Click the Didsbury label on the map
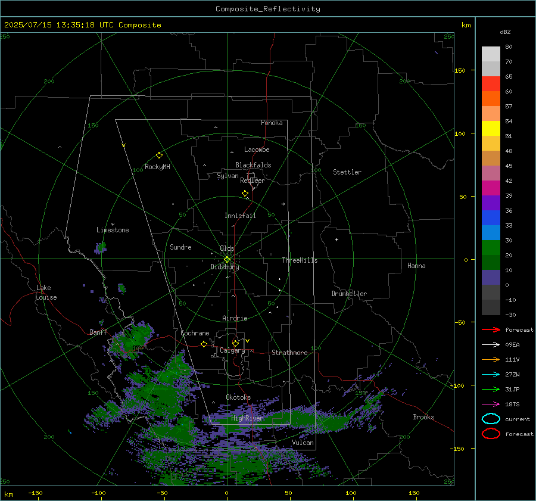This screenshot has height=501, width=536. (225, 267)
